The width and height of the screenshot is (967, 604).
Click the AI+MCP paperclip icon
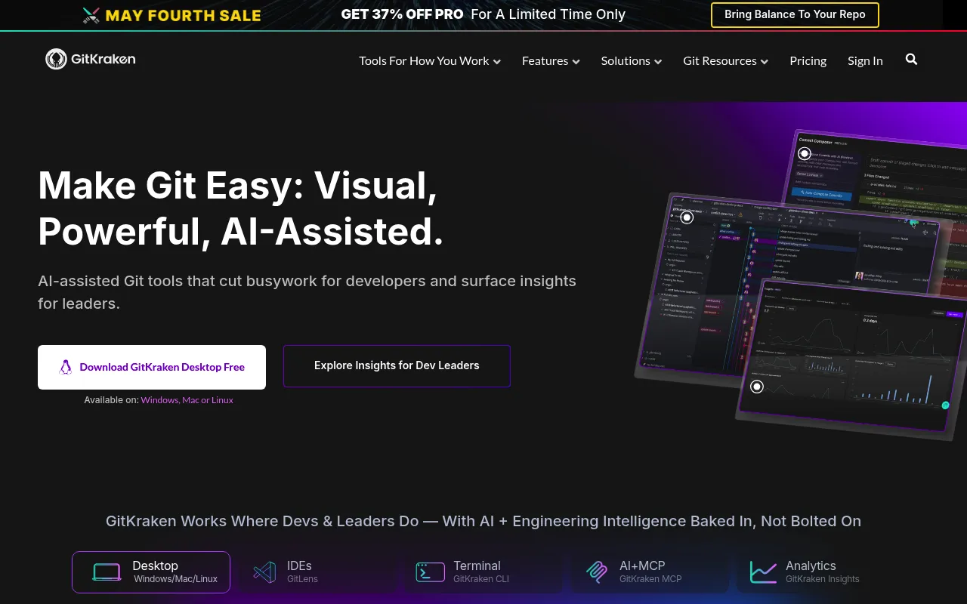click(x=597, y=572)
